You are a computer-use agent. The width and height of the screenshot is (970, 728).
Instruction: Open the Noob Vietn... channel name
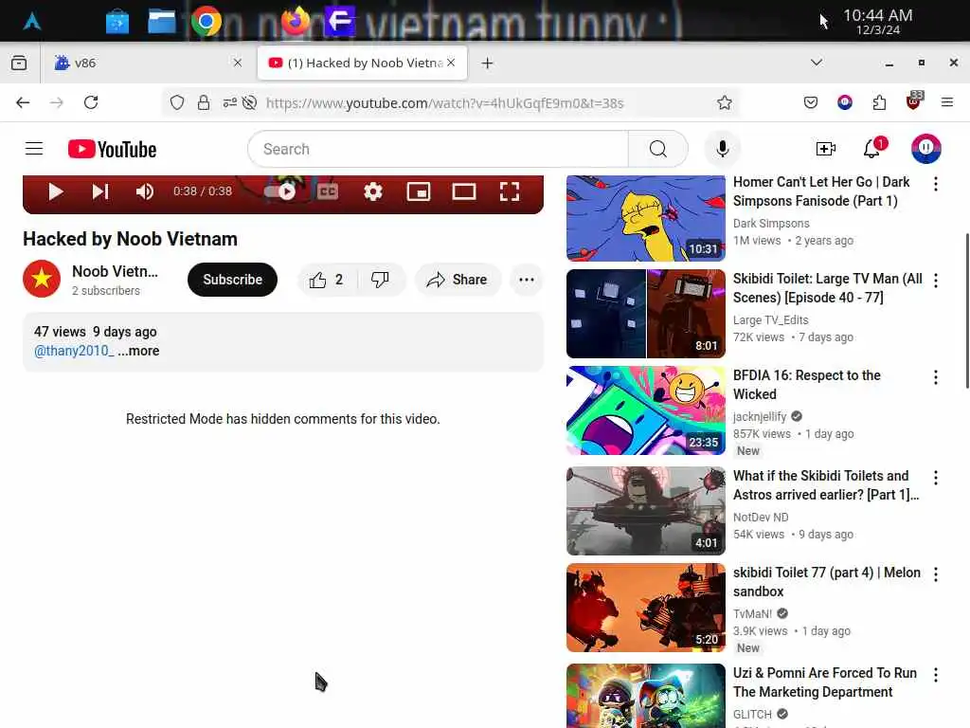pos(115,271)
